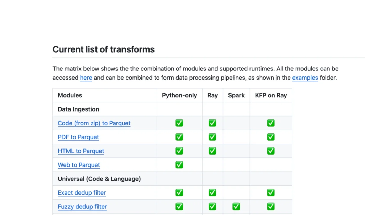Click HTML to Parquet Python-only checkmark
Screen dimensions: 383x215
[x=179, y=151]
